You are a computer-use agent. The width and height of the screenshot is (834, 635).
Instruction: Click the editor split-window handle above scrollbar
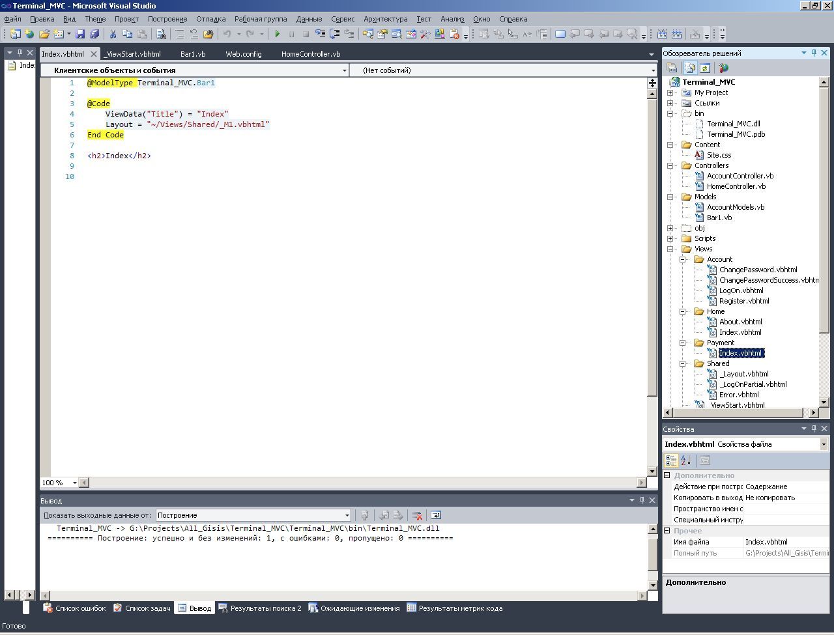pos(652,83)
